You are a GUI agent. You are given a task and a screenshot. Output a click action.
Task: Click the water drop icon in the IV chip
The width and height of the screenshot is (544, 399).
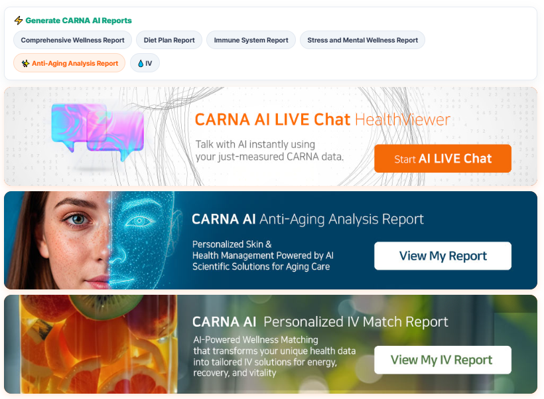pos(141,64)
